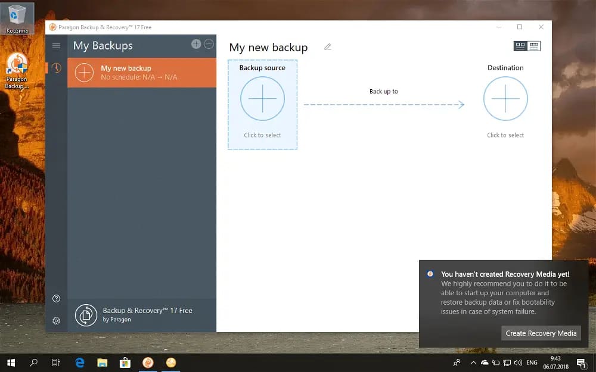This screenshot has height=372, width=596.
Task: Open the Windows Start menu
Action: tap(11, 363)
